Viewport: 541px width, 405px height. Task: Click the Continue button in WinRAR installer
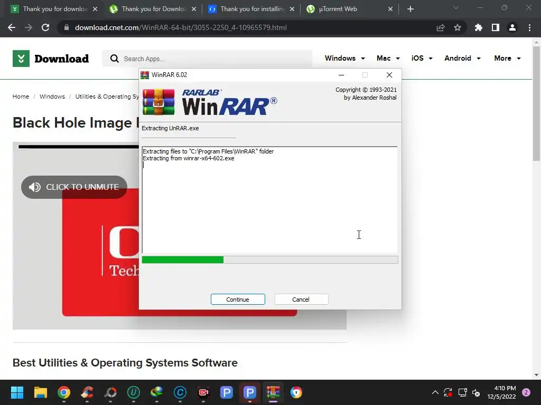238,300
